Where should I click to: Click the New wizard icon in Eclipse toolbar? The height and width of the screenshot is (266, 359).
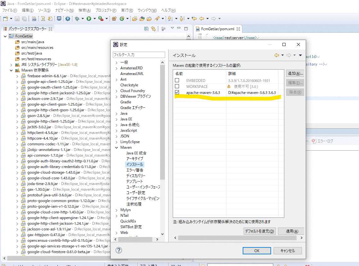point(5,19)
